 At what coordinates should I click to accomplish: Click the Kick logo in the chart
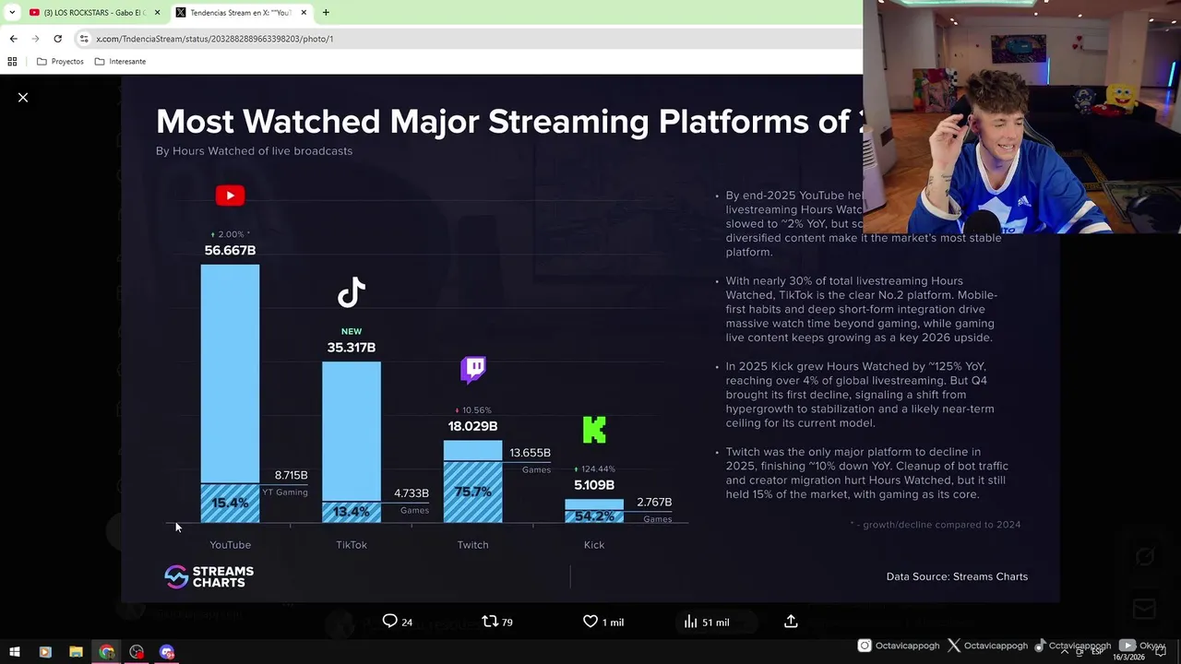click(594, 430)
